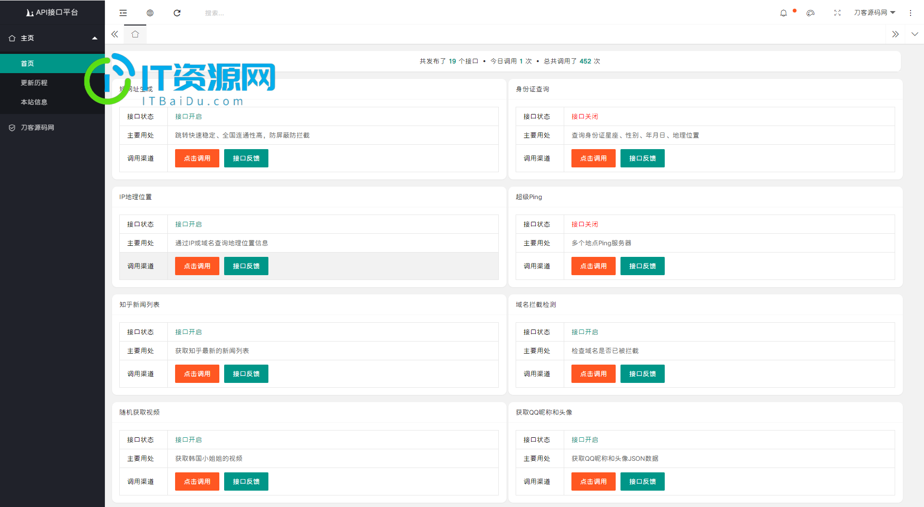Viewport: 924px width, 507px height.
Task: Click the 超级Ping card title
Action: point(529,197)
